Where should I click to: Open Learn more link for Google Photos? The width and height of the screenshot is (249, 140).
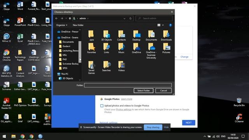point(126,99)
